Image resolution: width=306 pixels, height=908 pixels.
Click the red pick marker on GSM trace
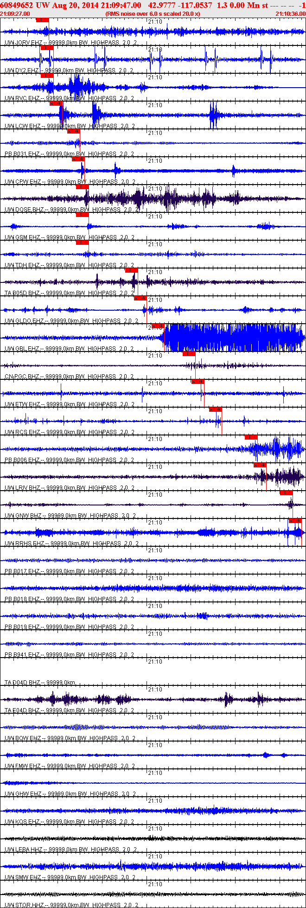coord(82,215)
